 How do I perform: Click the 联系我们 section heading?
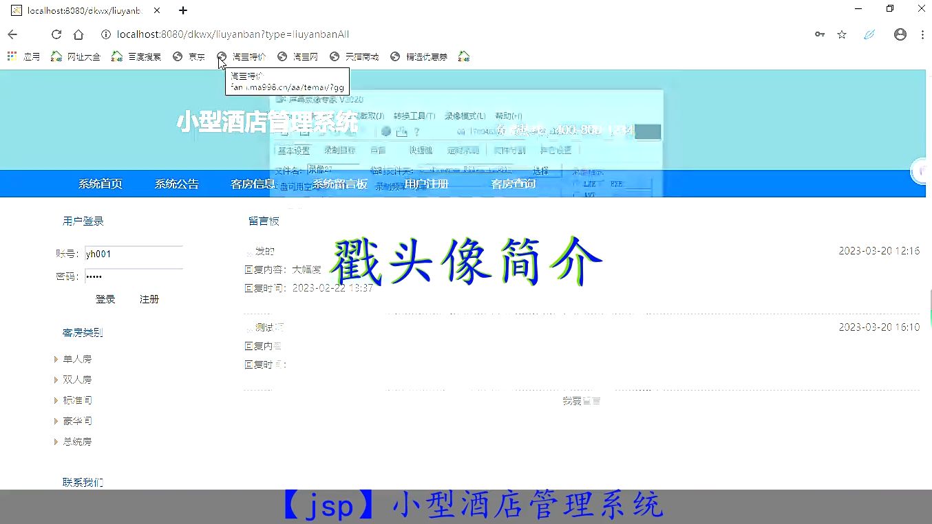[83, 483]
